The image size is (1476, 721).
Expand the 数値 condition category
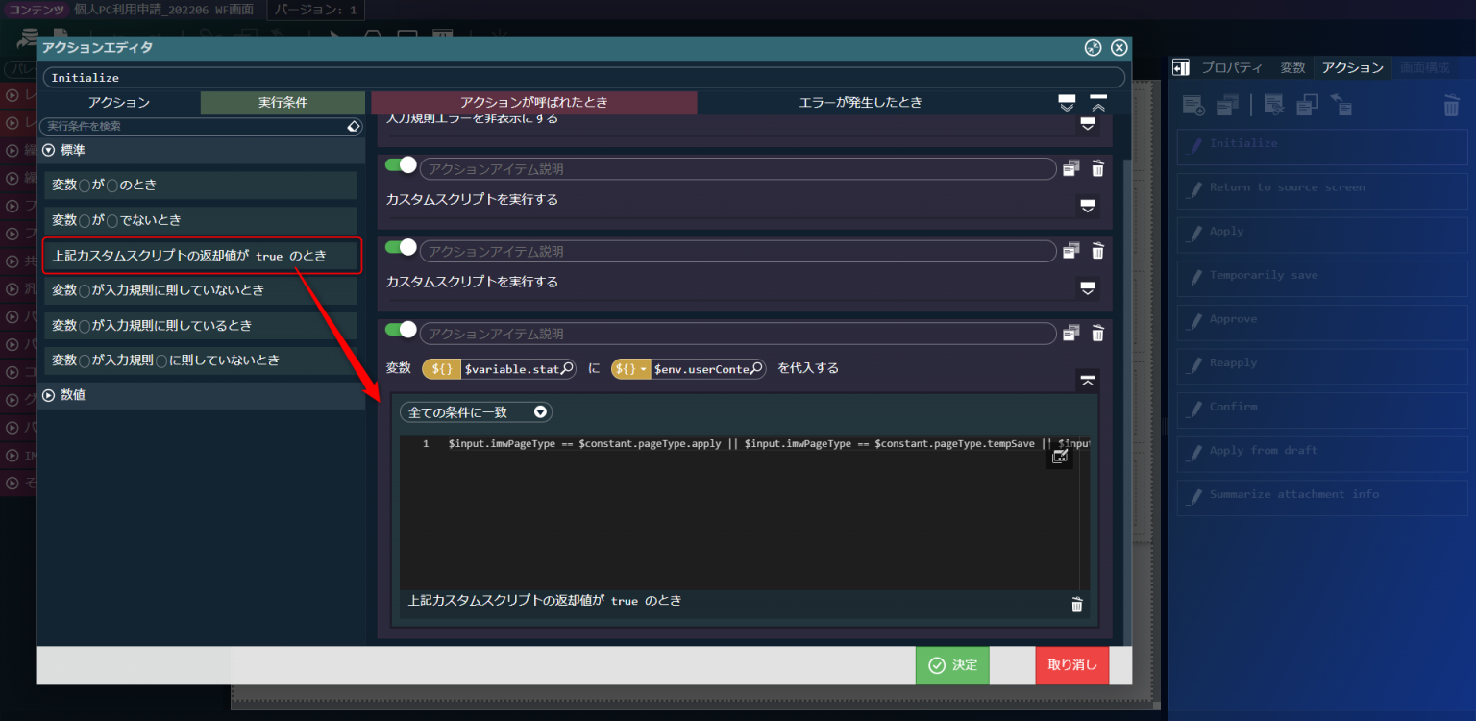[49, 395]
